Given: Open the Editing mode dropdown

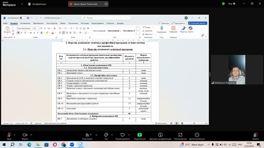Looking at the screenshot, I should pos(179,23).
